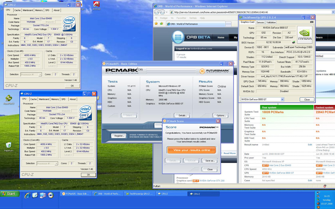This screenshot has width=335, height=209.
Task: Click the Edit link next to Result name
Action: [x=310, y=145]
